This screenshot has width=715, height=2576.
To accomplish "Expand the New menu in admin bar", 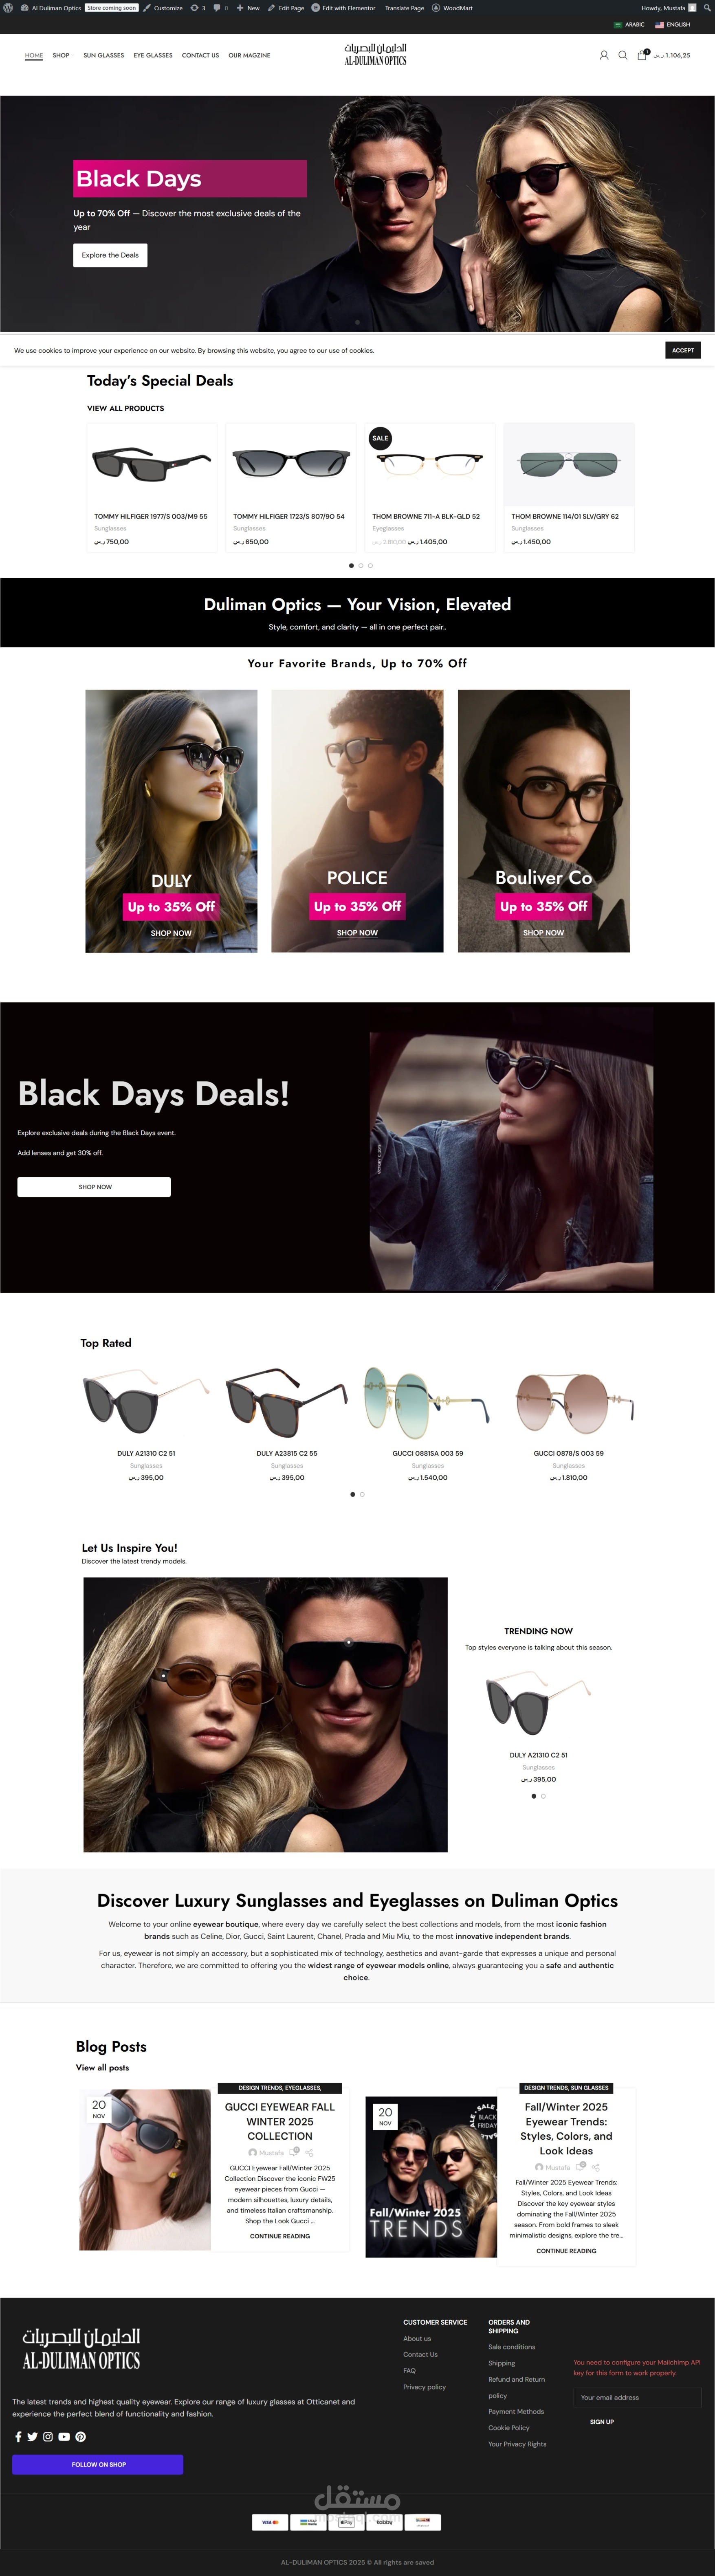I will [248, 8].
